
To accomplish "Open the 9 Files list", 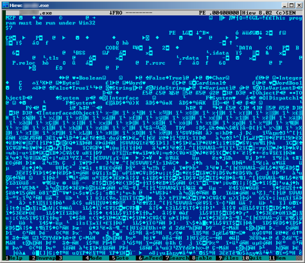I will tap(229, 258).
